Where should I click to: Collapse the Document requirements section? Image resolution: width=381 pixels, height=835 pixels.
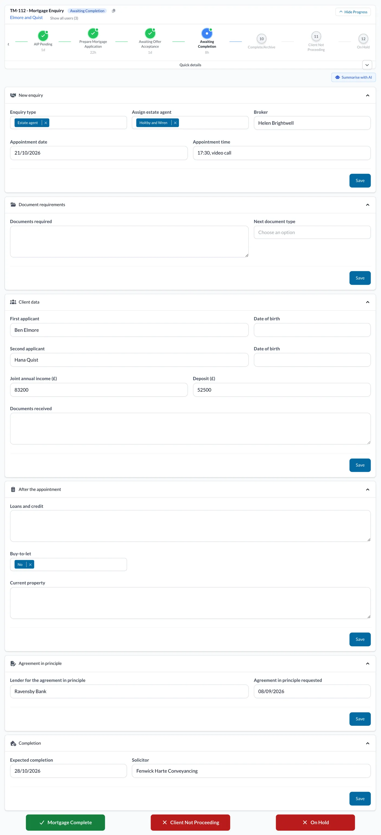pos(367,205)
